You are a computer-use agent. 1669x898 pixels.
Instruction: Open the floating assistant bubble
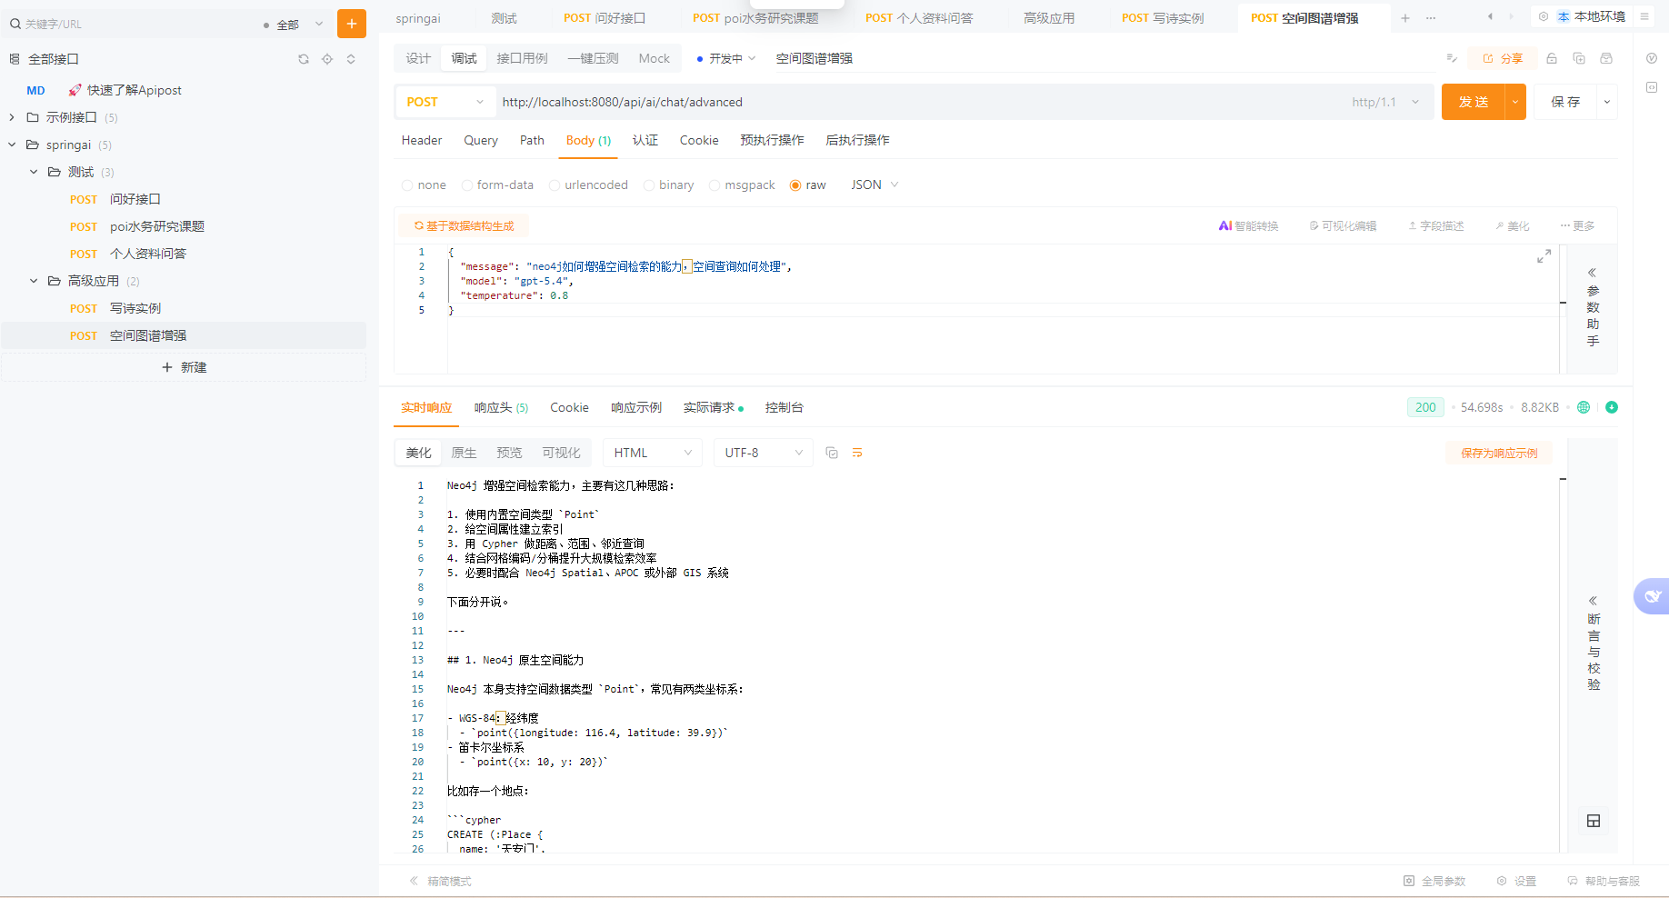(x=1653, y=596)
